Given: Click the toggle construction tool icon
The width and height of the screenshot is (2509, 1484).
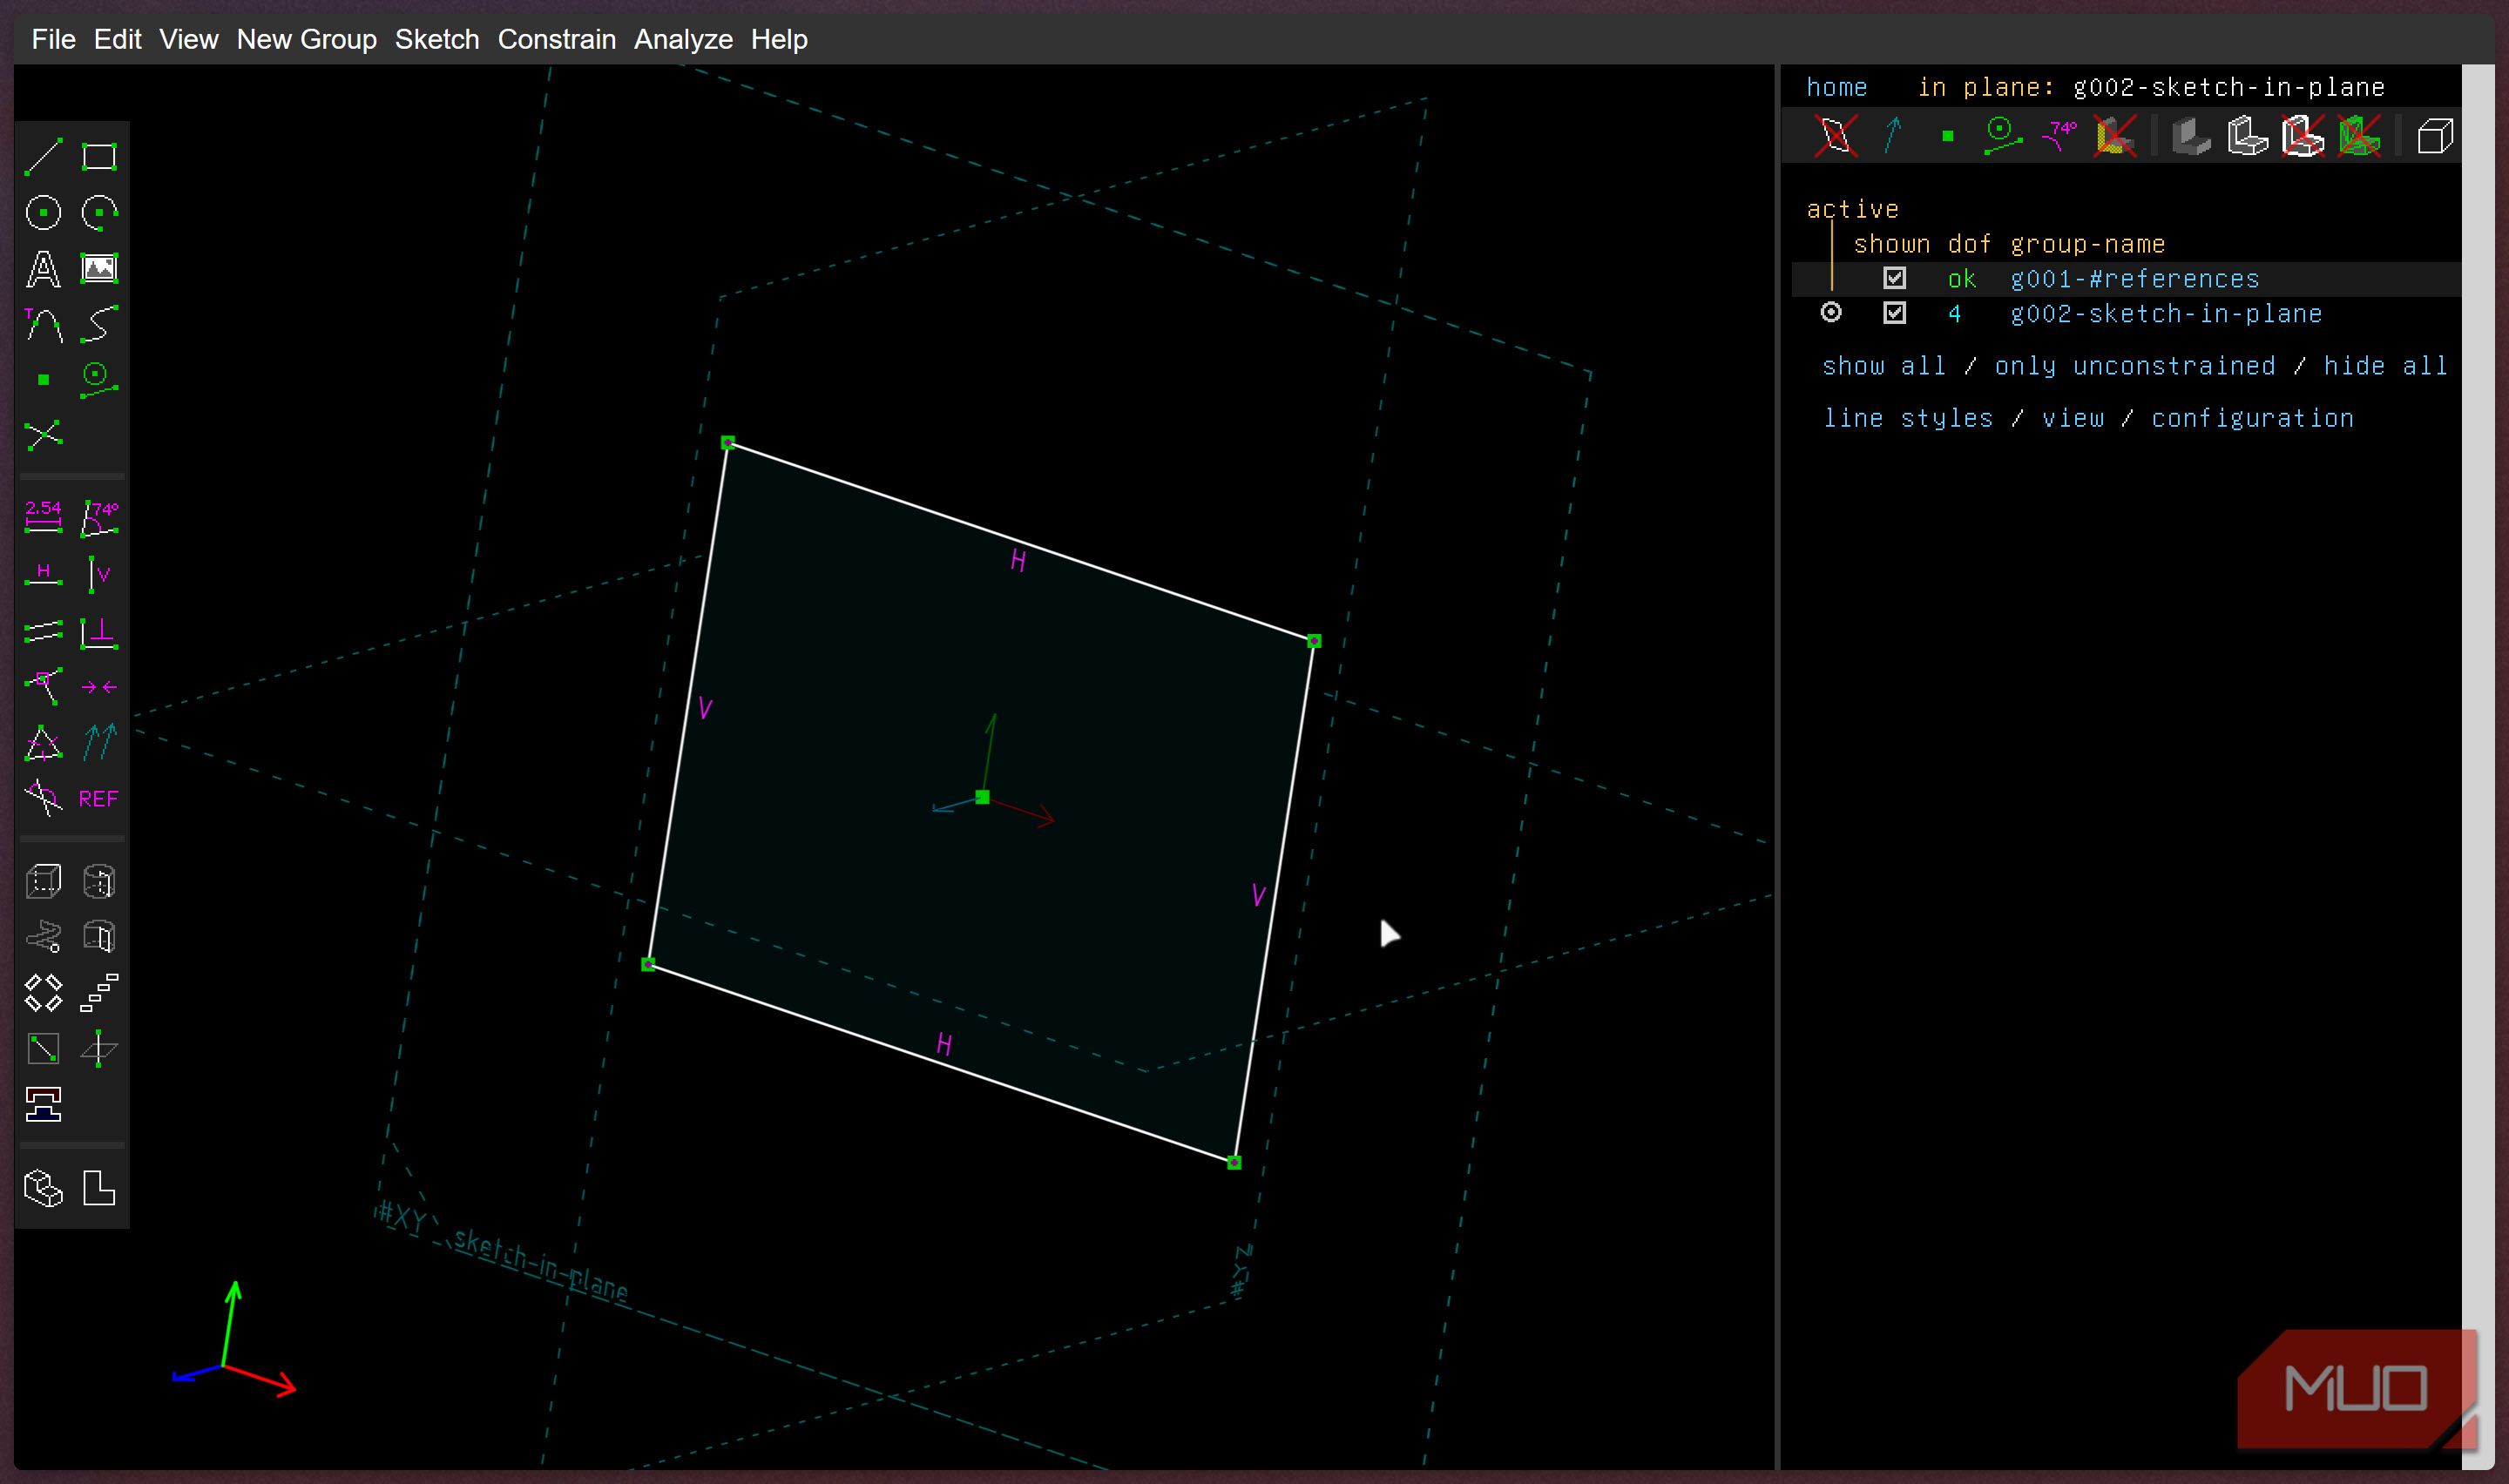Looking at the screenshot, I should 99,380.
